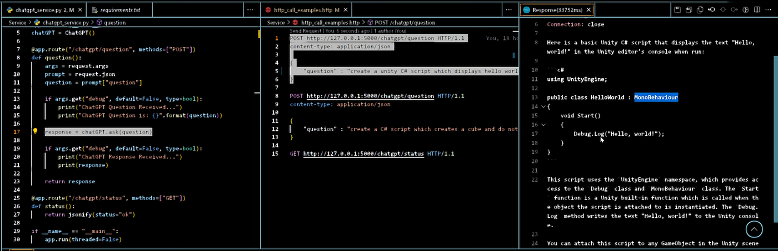Open More Actions ellipsis in the response editor
This screenshot has width=778, height=251.
(x=769, y=9)
